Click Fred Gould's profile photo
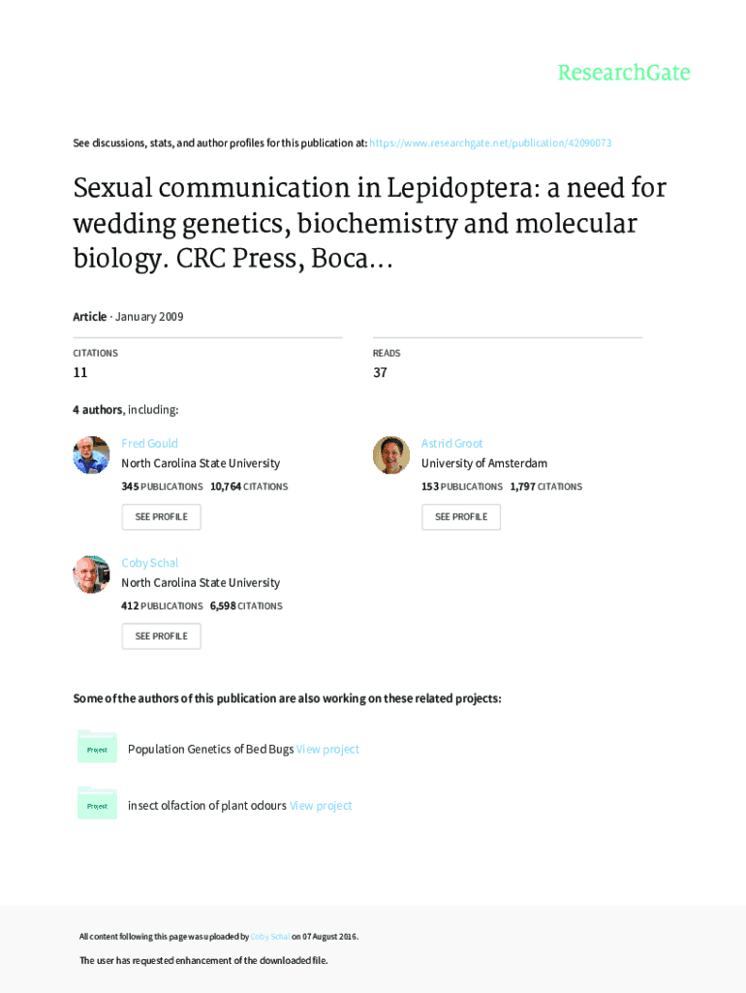This screenshot has height=993, width=746. click(91, 455)
